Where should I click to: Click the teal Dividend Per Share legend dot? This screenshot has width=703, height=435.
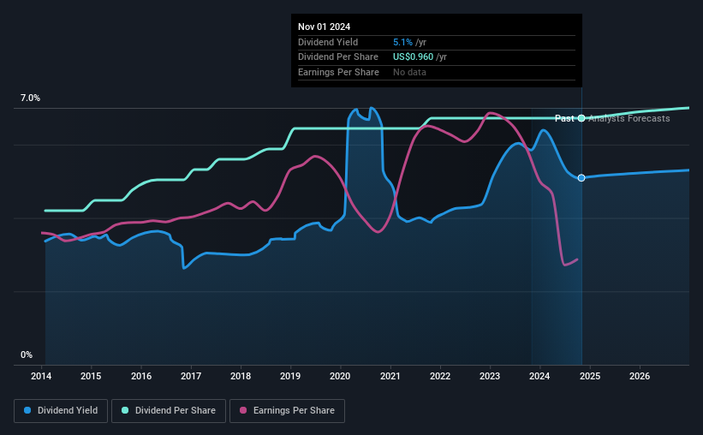(x=125, y=410)
